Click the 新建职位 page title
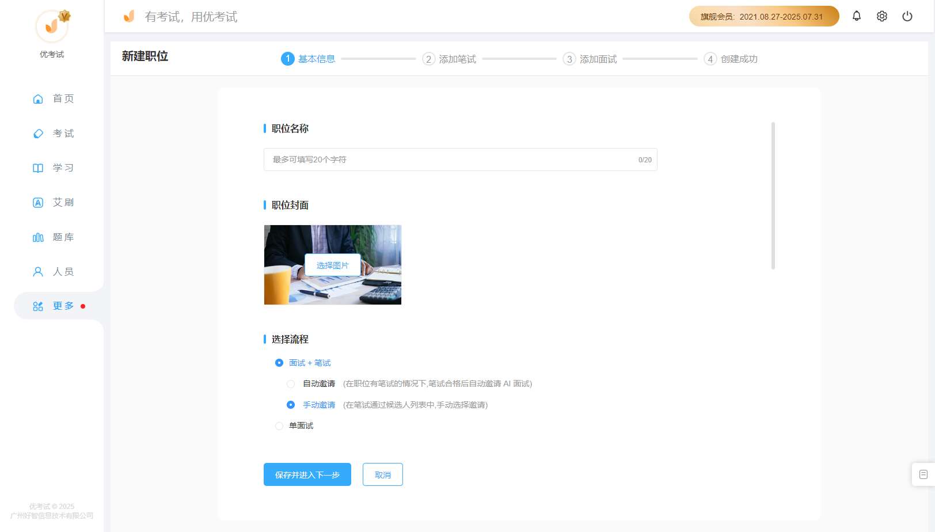 click(145, 56)
